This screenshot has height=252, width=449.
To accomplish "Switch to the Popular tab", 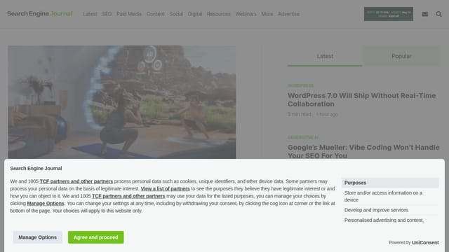I will [401, 56].
